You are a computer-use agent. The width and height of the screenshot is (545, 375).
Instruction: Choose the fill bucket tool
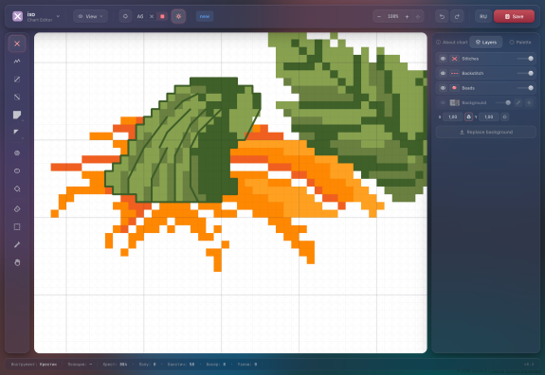(x=17, y=188)
